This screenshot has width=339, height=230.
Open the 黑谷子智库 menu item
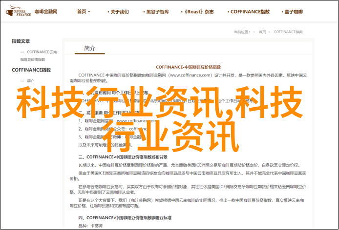pos(156,12)
